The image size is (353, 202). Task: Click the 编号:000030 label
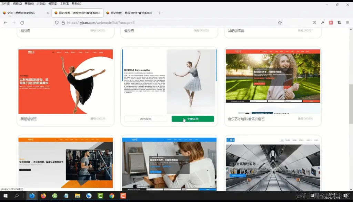click(305, 118)
